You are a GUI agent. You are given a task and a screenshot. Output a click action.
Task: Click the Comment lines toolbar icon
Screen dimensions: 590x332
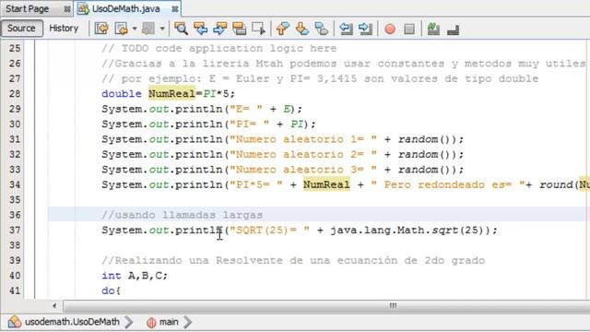pyautogui.click(x=433, y=29)
